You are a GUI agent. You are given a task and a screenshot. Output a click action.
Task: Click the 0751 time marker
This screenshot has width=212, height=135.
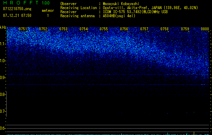click(23, 29)
